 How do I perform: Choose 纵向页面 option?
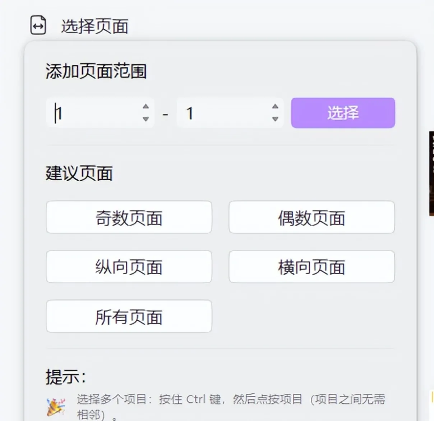[x=129, y=267]
